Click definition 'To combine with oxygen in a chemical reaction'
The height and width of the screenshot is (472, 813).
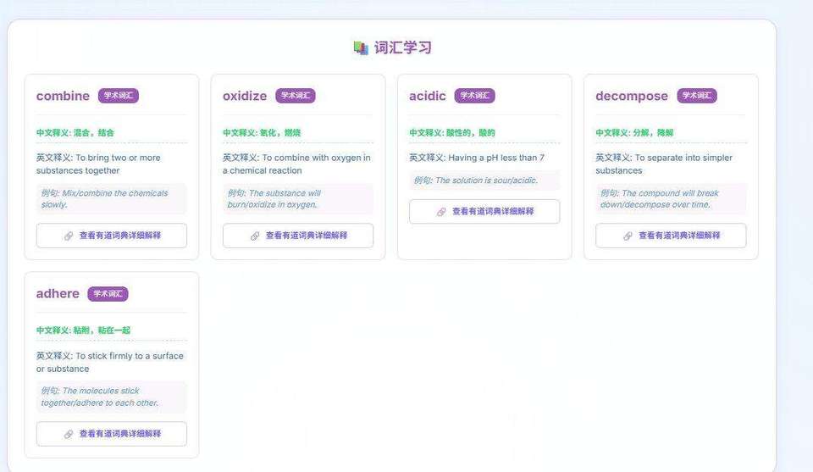(296, 164)
